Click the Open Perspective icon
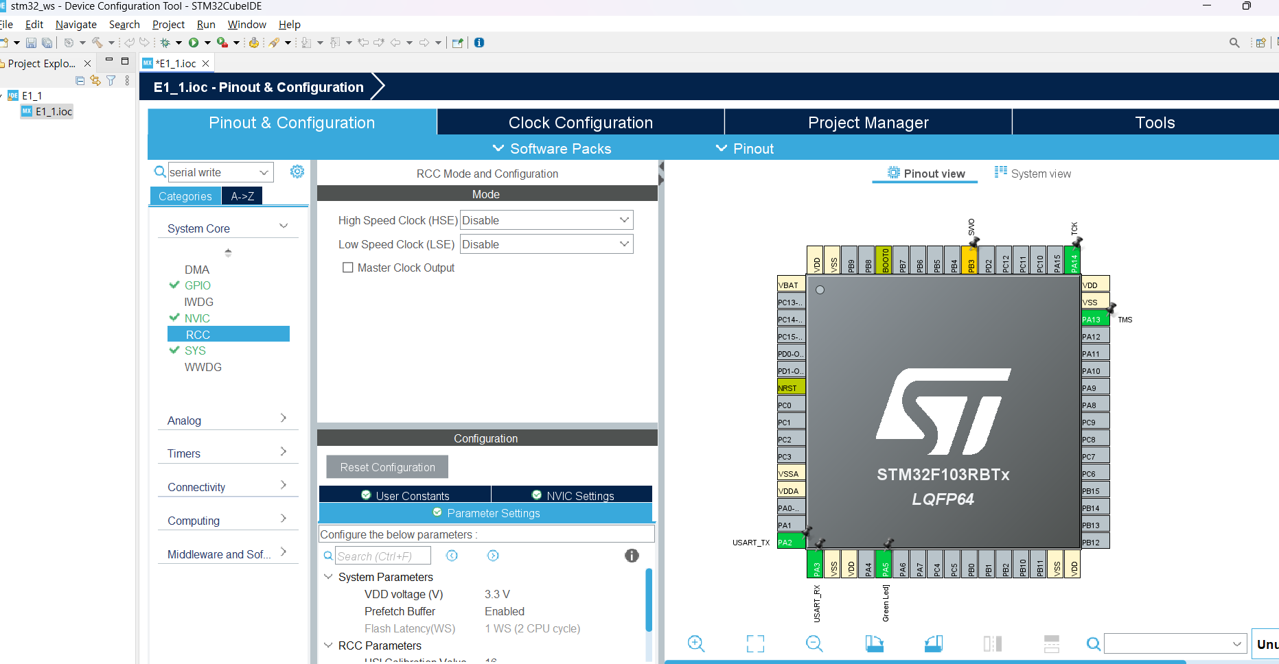Image resolution: width=1279 pixels, height=664 pixels. (1260, 43)
